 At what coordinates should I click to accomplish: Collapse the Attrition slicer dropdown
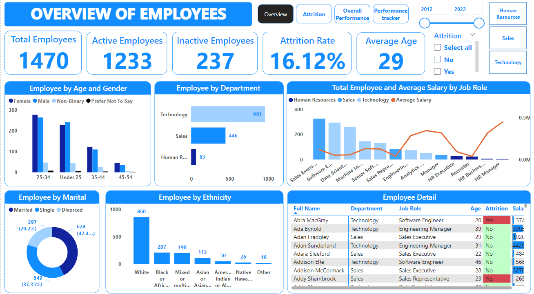pos(472,35)
